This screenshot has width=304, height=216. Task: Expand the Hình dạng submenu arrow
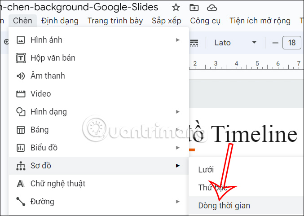[x=177, y=112]
